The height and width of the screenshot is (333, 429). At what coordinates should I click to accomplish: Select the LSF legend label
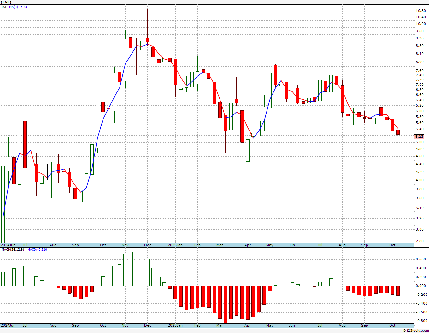(4, 7)
